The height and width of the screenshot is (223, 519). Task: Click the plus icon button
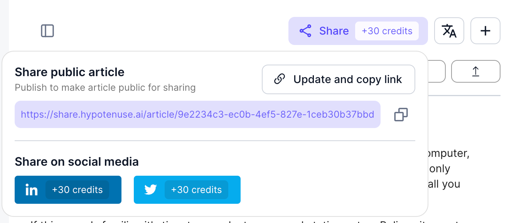tap(485, 31)
